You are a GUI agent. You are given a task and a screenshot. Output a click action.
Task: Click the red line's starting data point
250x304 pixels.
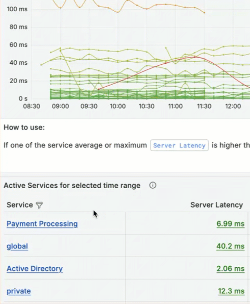coord(98,89)
